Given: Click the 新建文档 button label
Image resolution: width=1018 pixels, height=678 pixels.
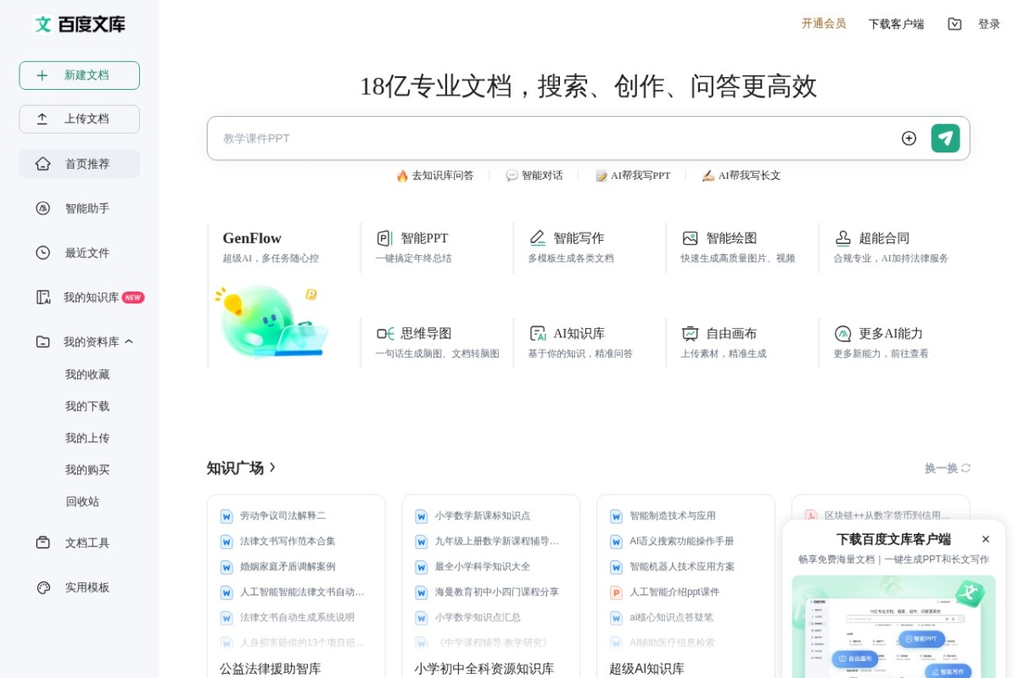Looking at the screenshot, I should [x=87, y=75].
